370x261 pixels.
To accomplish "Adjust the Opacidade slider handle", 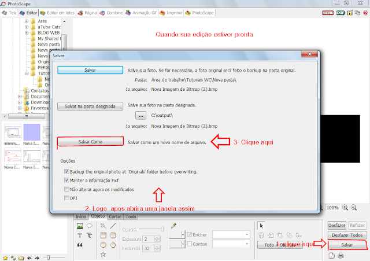I will coord(162,229).
